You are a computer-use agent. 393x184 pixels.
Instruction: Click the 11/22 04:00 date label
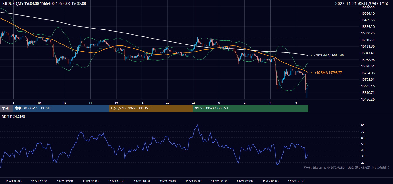[270, 181]
